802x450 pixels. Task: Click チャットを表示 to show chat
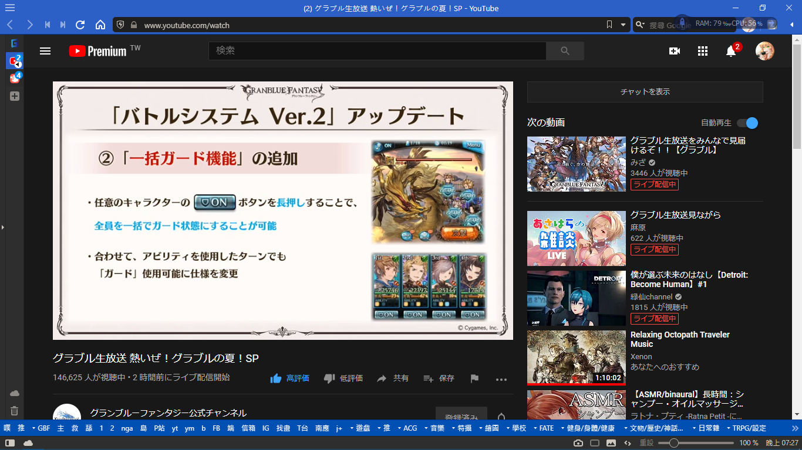[645, 92]
